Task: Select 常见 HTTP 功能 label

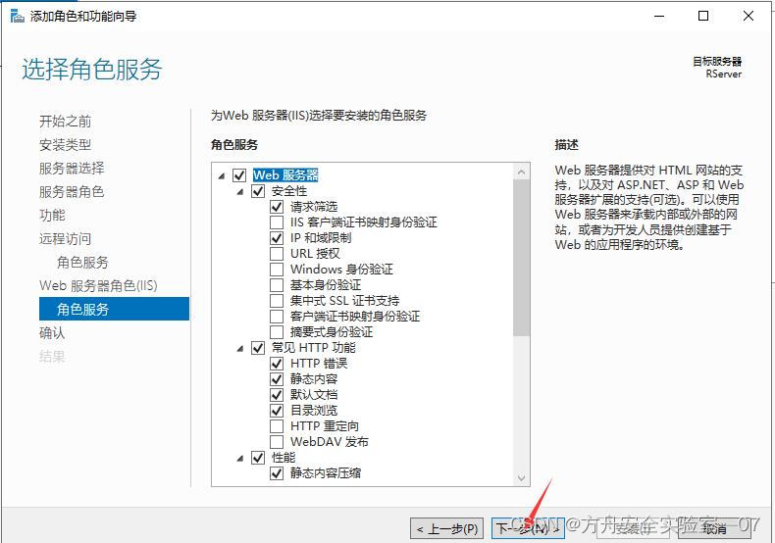Action: click(313, 348)
